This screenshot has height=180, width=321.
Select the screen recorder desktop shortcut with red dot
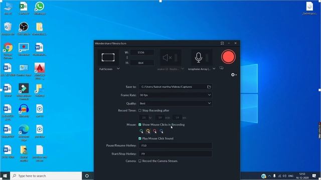(x=24, y=49)
